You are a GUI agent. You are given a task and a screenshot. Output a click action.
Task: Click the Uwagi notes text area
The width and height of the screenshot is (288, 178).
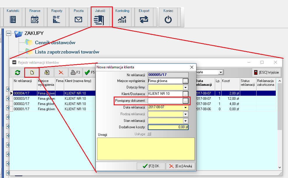tap(146, 148)
